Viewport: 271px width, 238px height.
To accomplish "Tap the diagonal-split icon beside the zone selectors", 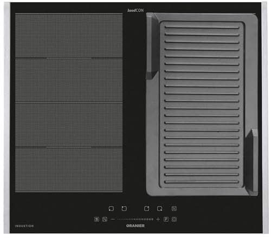I will click(x=174, y=209).
